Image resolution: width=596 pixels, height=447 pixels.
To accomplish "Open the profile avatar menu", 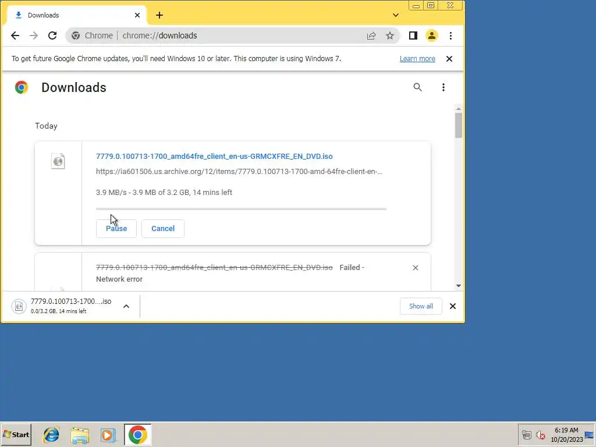I will tap(431, 36).
